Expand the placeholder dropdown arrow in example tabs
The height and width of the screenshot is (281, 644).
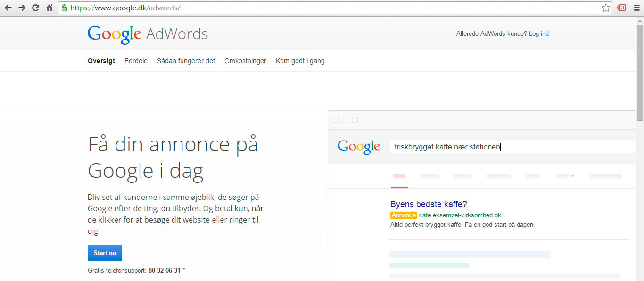click(572, 176)
